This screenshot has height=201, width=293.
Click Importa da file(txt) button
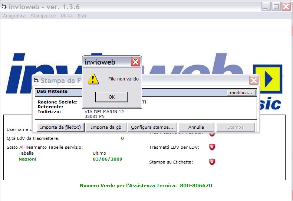coord(60,127)
